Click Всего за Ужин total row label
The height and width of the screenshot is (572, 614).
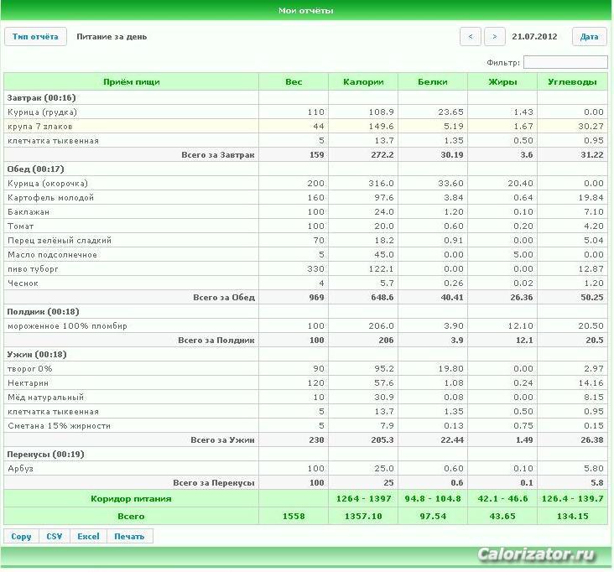(222, 440)
